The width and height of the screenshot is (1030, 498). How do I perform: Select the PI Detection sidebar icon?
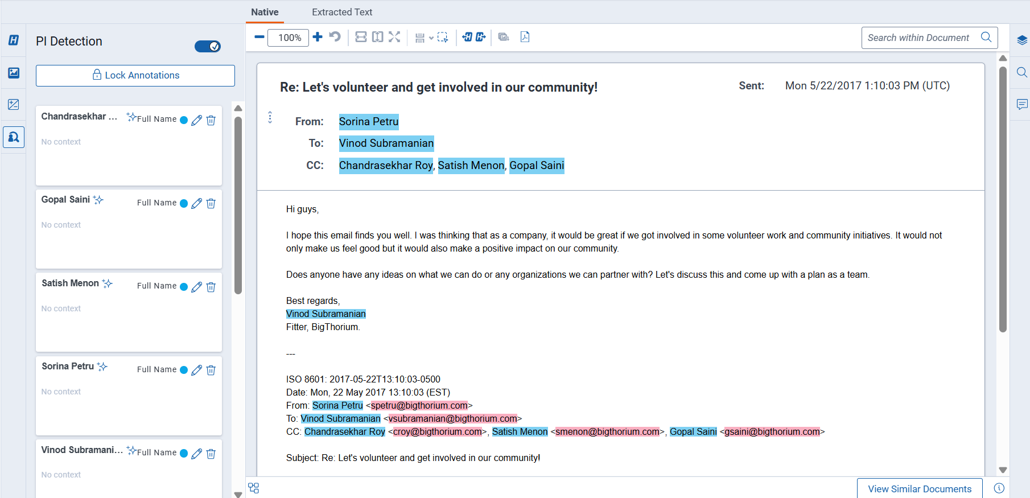[x=14, y=137]
